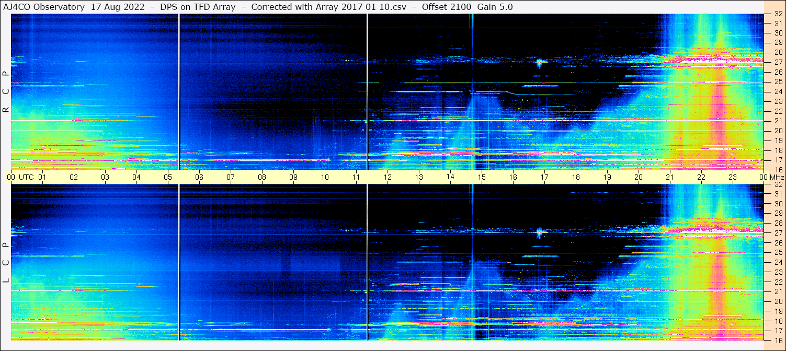Select the 09 hour marker on time axis

pyautogui.click(x=293, y=177)
